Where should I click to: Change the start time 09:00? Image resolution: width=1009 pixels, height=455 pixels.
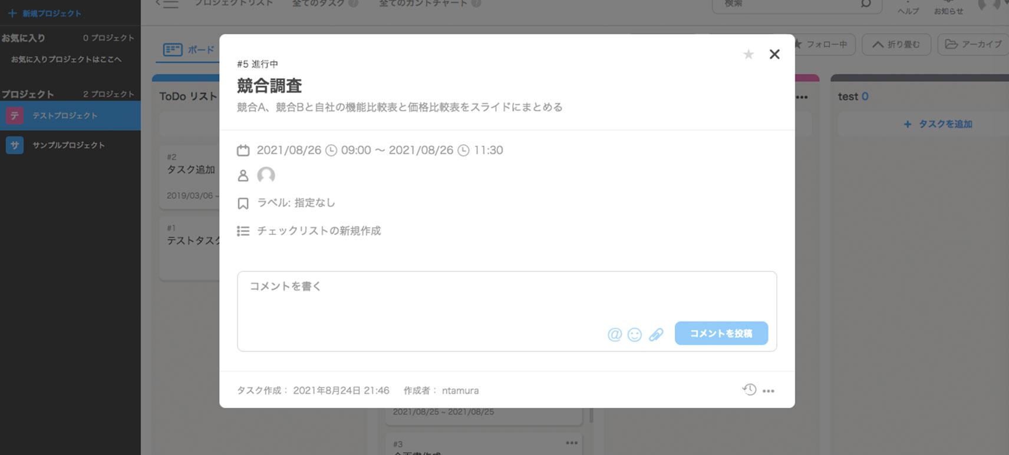[x=356, y=150]
